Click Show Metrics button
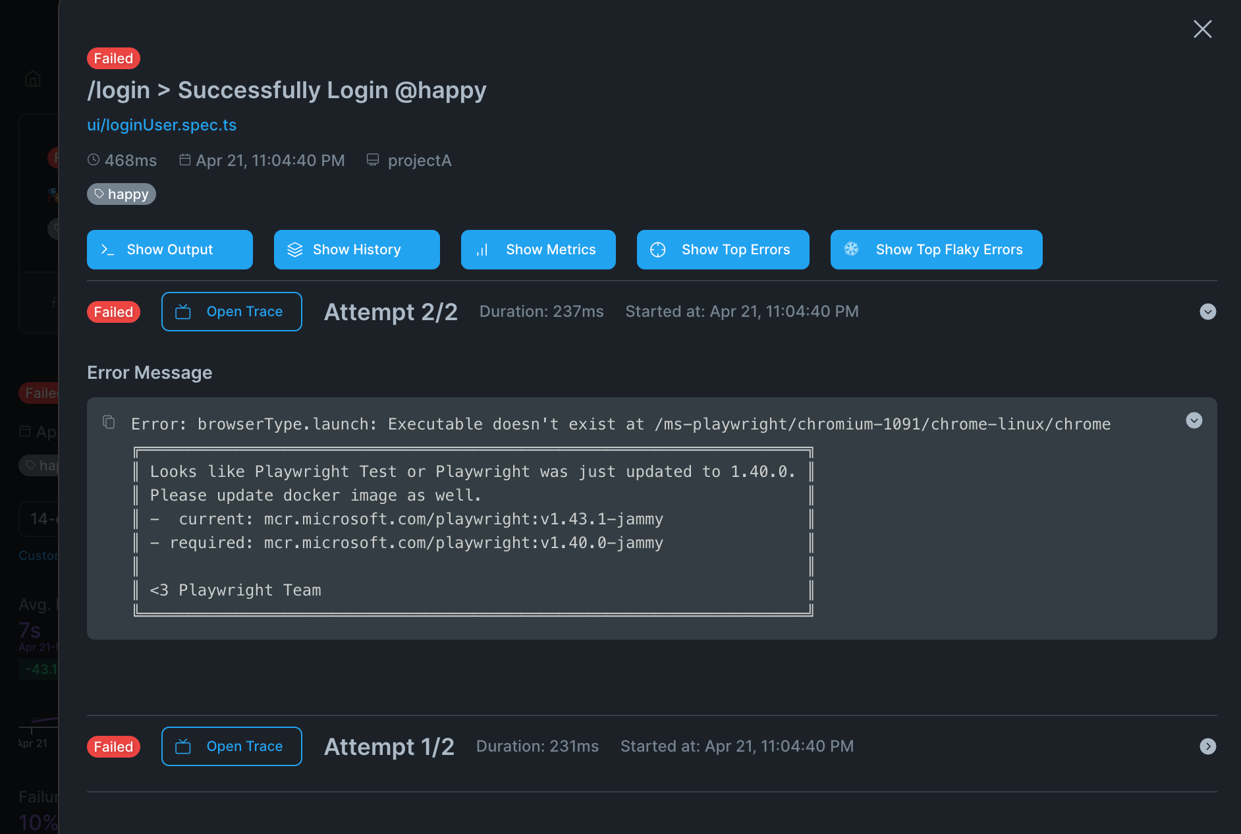The image size is (1241, 834). coord(538,250)
